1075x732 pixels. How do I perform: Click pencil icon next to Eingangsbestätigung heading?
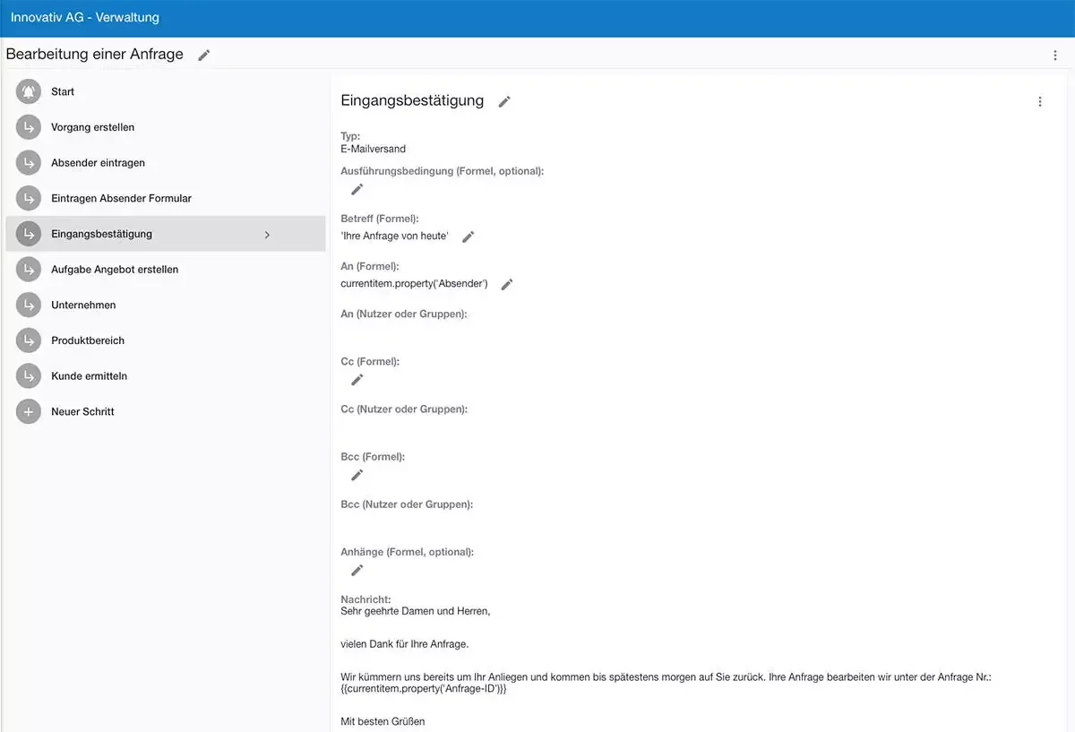(504, 102)
